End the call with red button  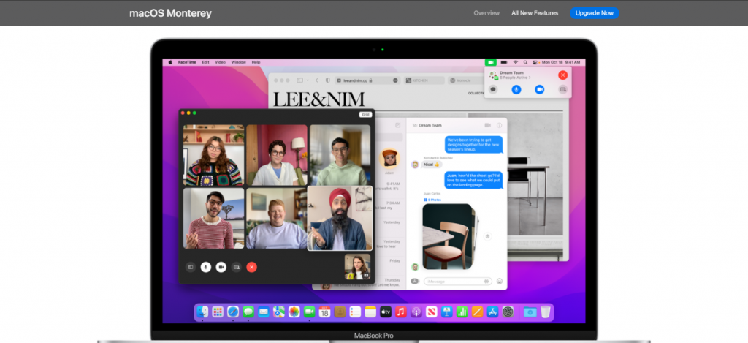(x=251, y=267)
